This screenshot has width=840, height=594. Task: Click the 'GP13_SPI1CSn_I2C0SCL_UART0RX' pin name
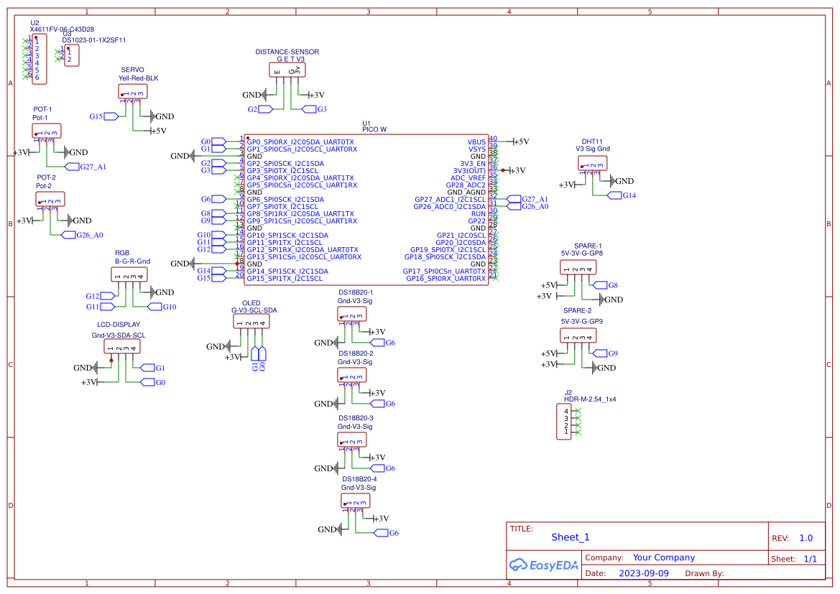(x=304, y=257)
